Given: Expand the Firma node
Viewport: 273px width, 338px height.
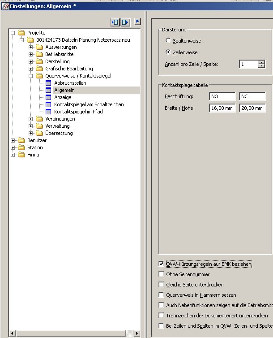Looking at the screenshot, I should 13,155.
